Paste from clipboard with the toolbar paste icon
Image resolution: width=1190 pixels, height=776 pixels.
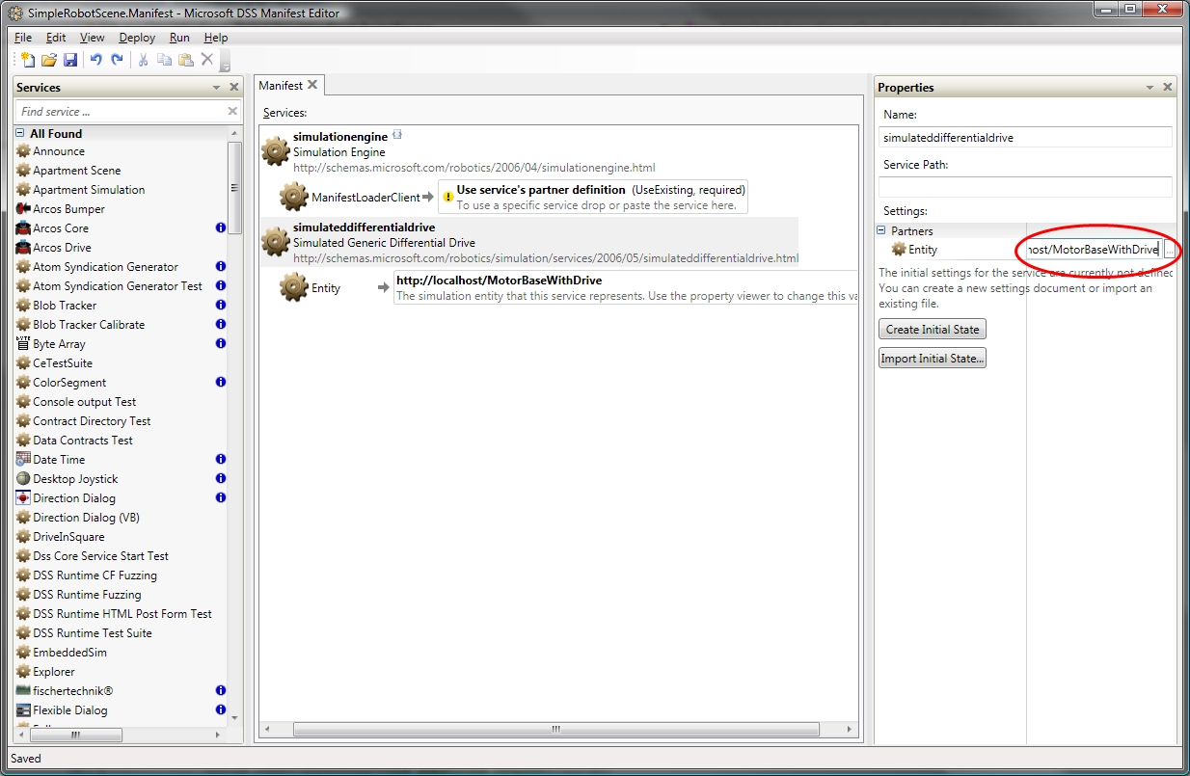pos(185,60)
